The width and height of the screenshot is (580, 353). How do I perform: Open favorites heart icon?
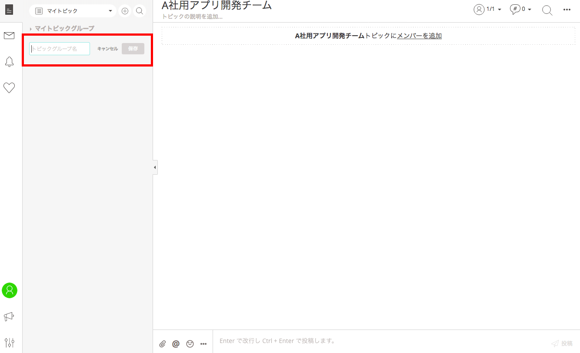(x=9, y=88)
